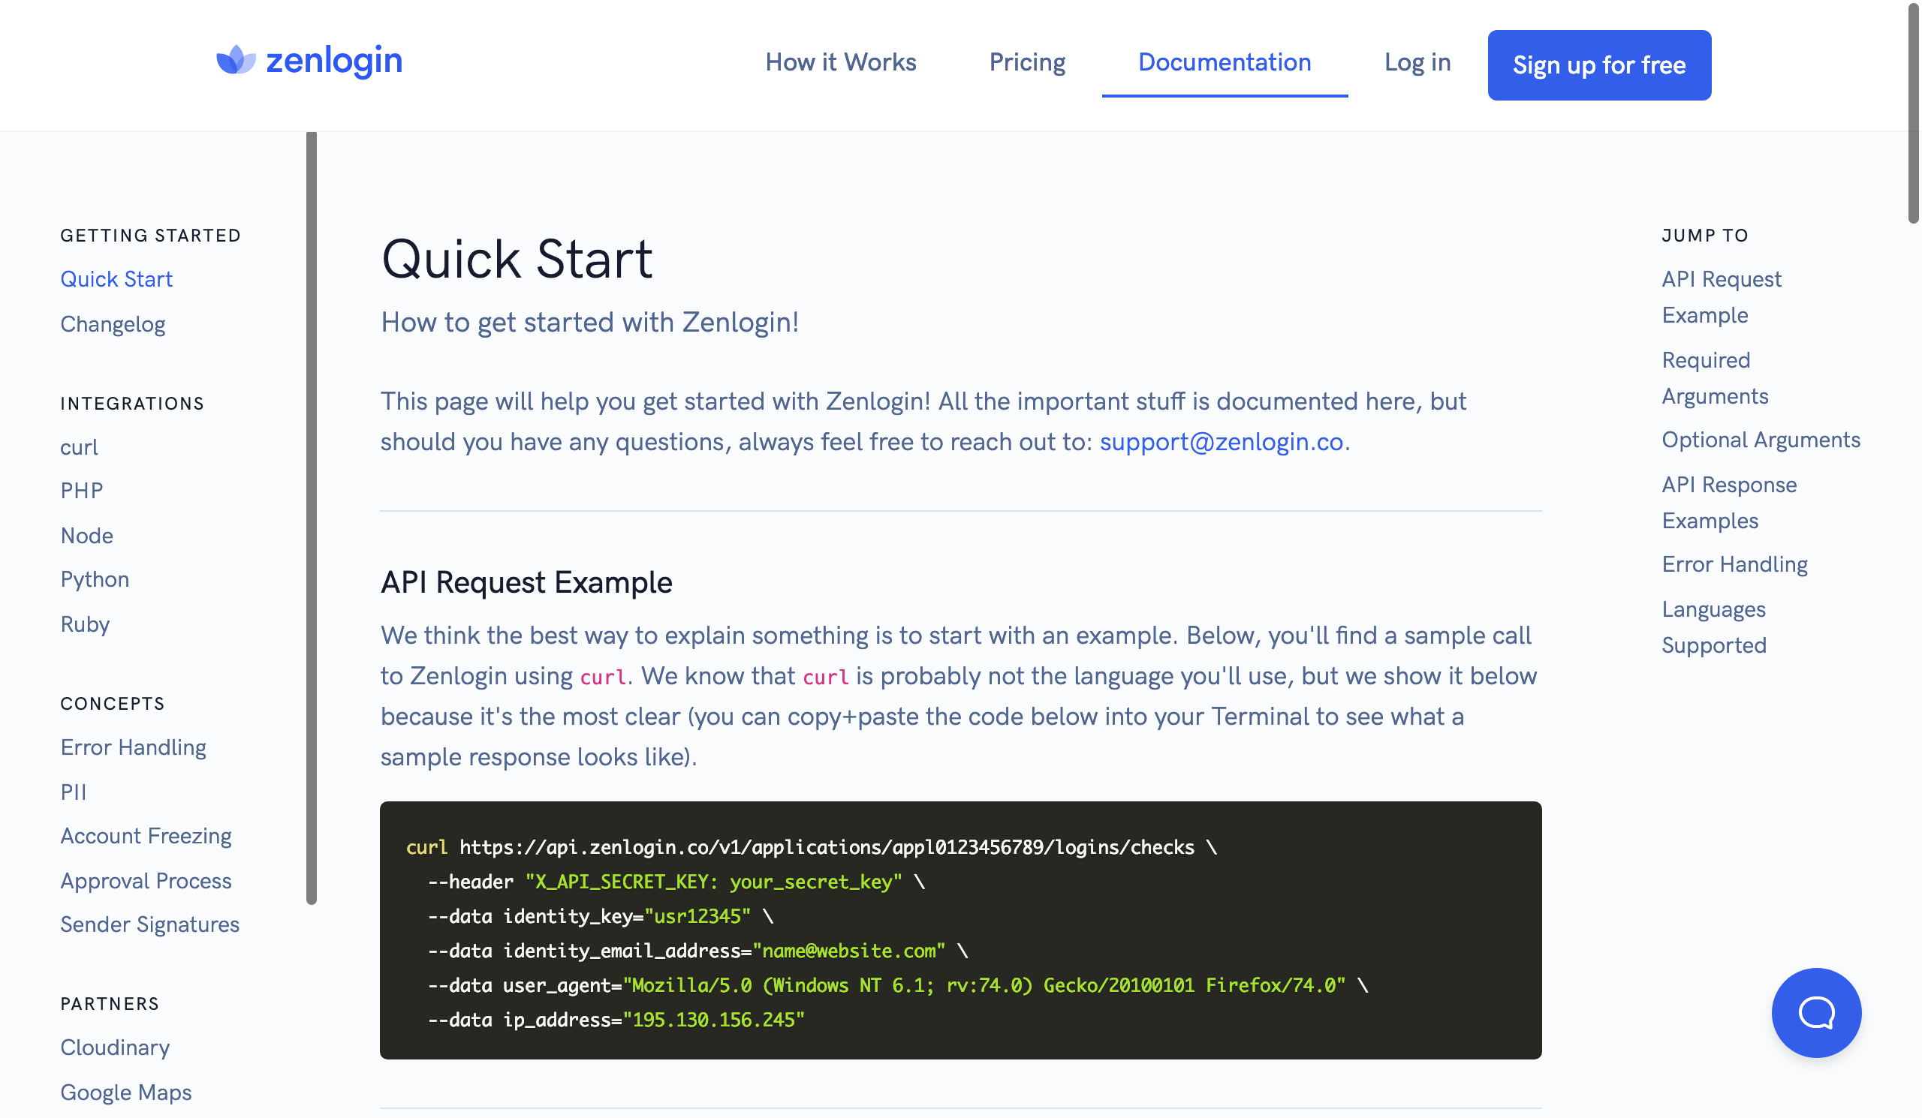The height and width of the screenshot is (1118, 1922).
Task: Click the subtitle How to get started with Zenlogin
Action: (x=589, y=323)
